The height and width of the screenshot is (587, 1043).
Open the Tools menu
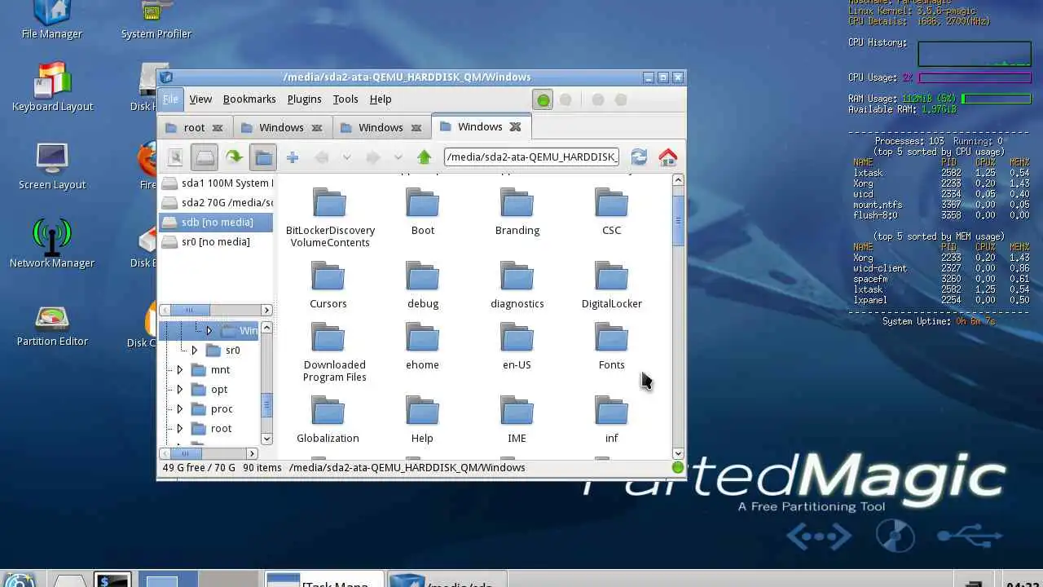pyautogui.click(x=345, y=99)
